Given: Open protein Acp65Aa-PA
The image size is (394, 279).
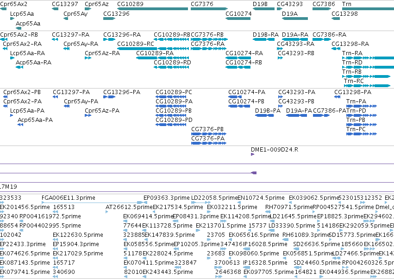Looking at the screenshot, I should click(35, 120).
